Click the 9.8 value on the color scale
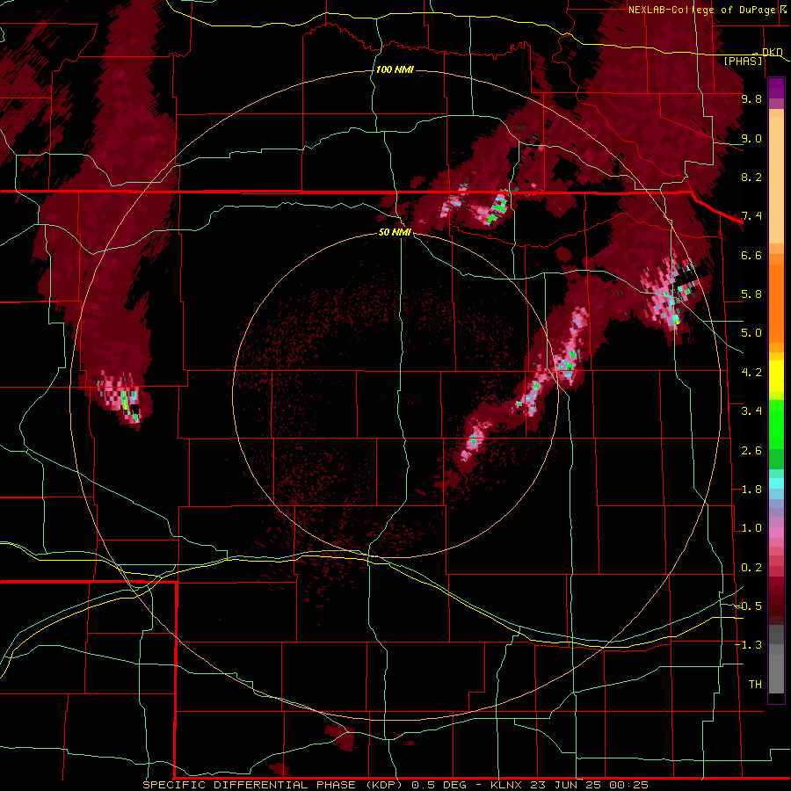Screen dimensions: 791x791 (x=751, y=98)
